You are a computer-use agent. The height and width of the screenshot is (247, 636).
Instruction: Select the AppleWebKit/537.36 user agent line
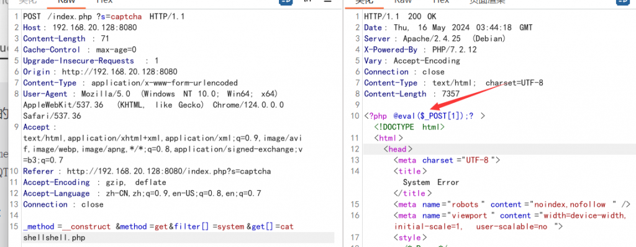click(153, 105)
